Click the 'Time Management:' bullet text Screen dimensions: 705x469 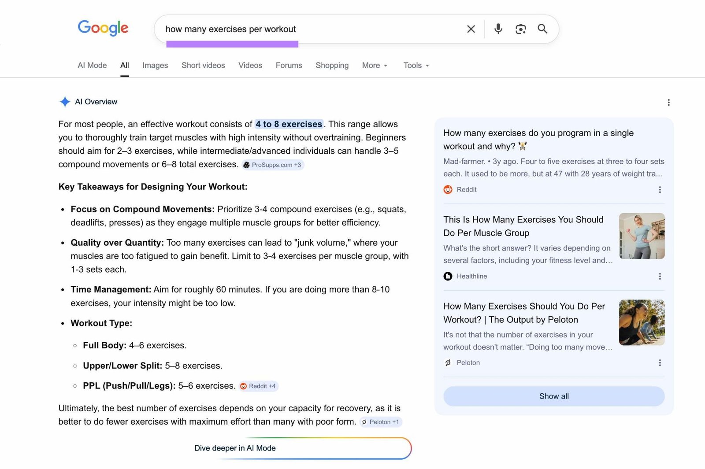111,289
